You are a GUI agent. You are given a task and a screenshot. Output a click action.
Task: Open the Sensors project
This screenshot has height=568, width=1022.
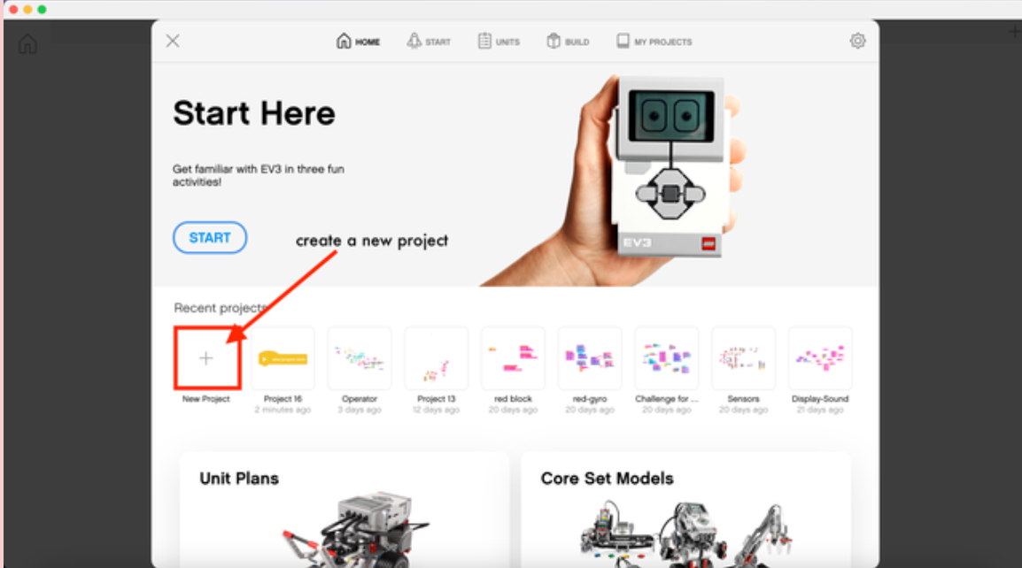[x=743, y=358]
